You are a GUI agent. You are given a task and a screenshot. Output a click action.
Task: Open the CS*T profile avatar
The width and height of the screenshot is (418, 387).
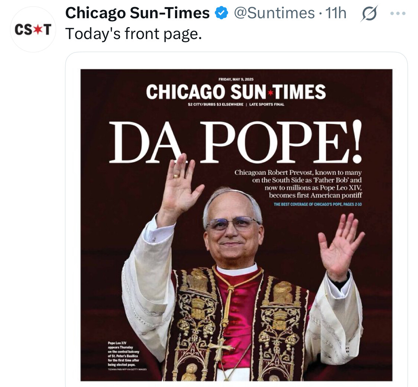pos(33,29)
